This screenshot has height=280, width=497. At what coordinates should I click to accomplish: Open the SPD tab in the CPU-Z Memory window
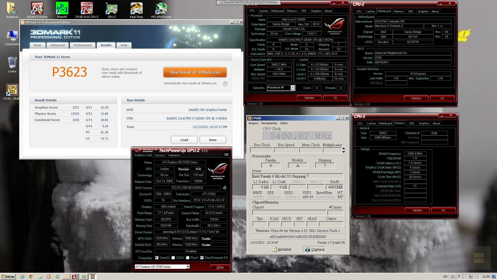pyautogui.click(x=412, y=123)
